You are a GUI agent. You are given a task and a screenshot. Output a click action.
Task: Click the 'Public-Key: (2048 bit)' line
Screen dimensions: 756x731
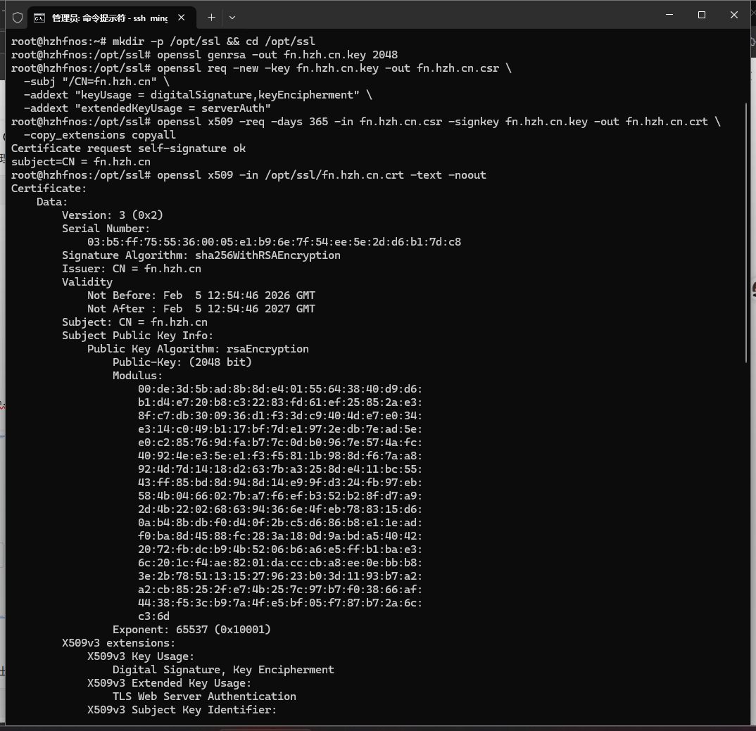point(182,362)
